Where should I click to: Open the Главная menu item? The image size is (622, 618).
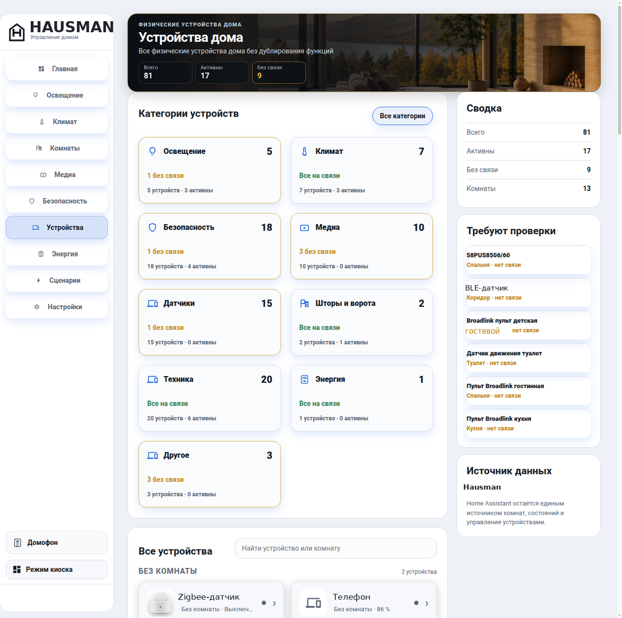click(x=57, y=69)
